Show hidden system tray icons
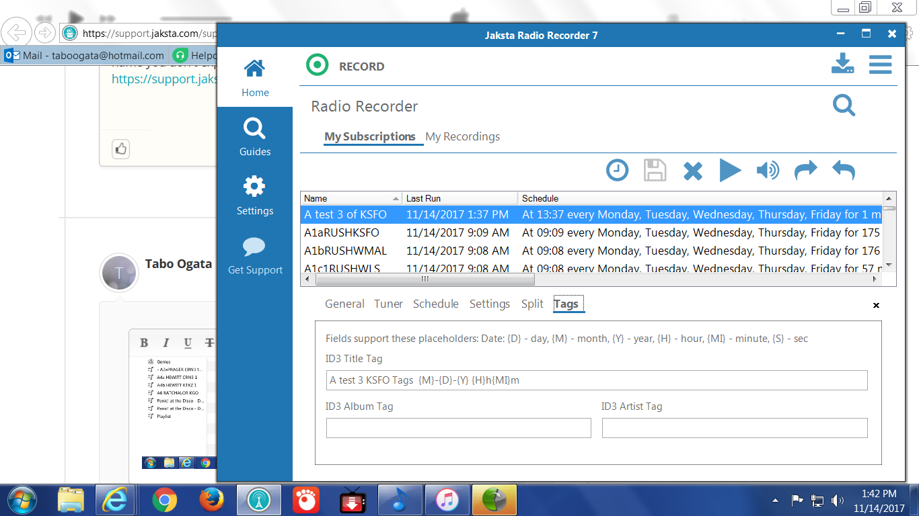This screenshot has width=919, height=516. pos(776,500)
